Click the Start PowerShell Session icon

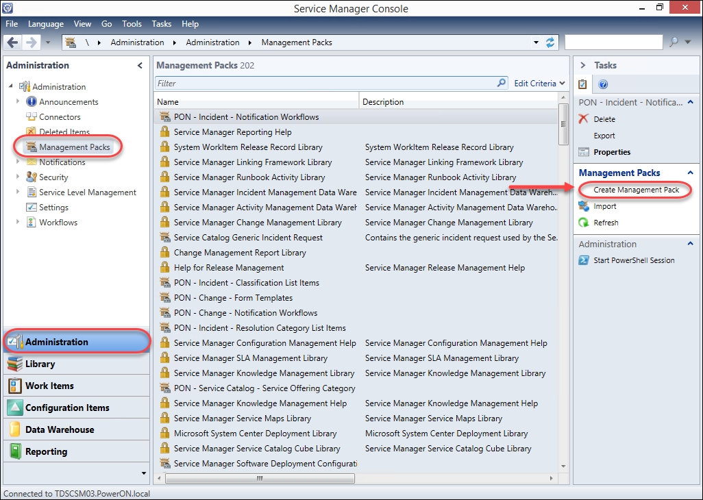[584, 260]
